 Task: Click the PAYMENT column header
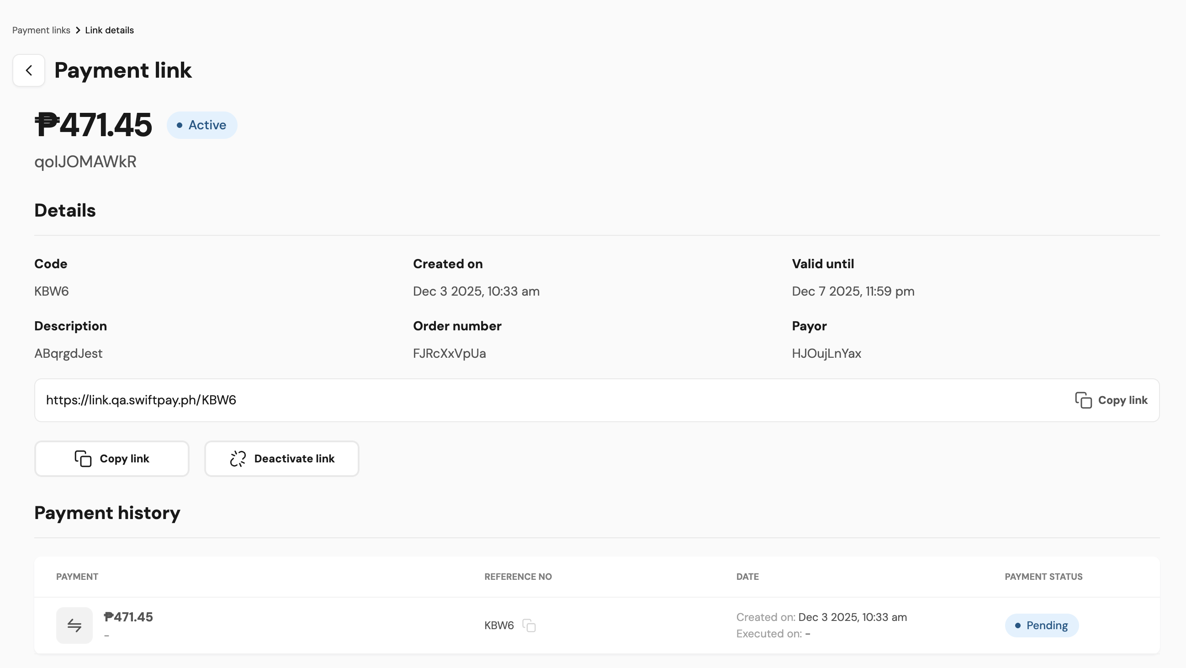click(x=77, y=576)
